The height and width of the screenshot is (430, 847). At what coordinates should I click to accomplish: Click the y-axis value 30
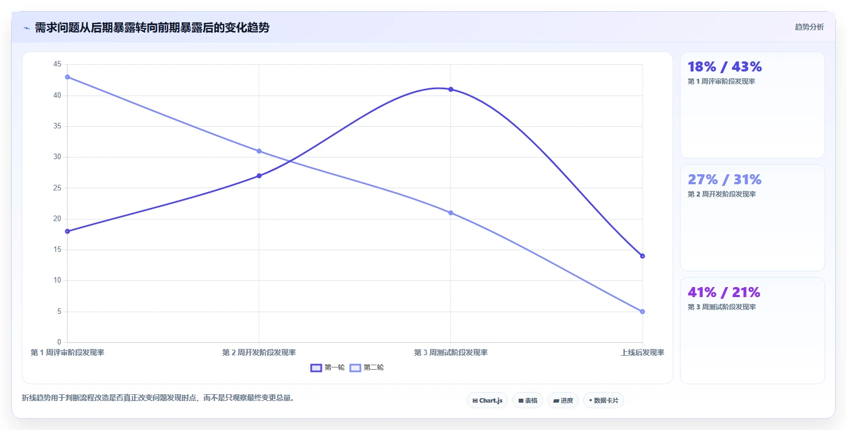click(57, 157)
